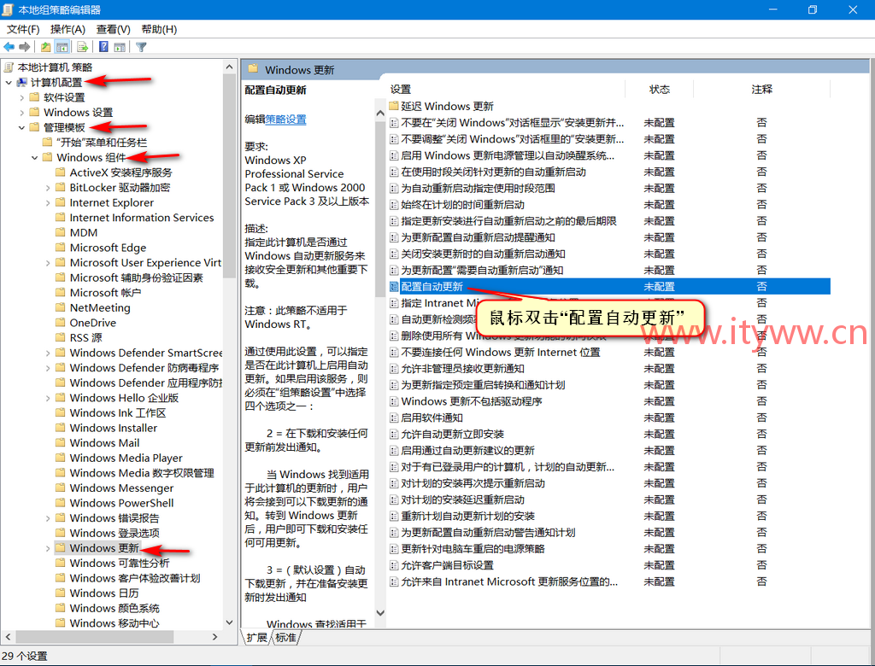Open the 策略设置 edit link
Viewport: 875px width, 666px height.
[x=285, y=119]
